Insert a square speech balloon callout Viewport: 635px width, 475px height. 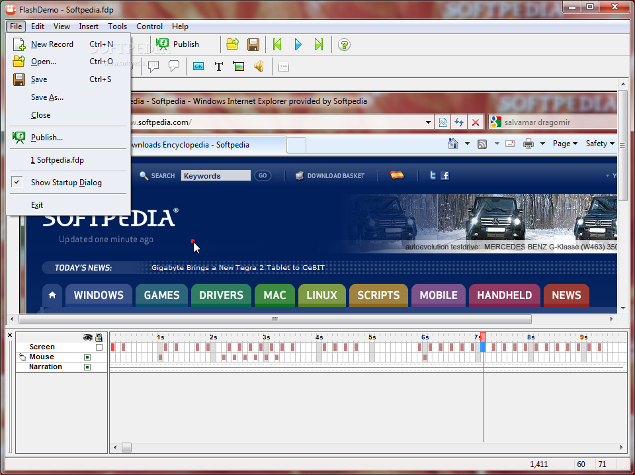pyautogui.click(x=153, y=66)
